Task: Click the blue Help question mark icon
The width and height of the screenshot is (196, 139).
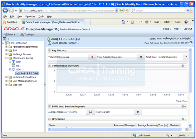Action: (186, 22)
